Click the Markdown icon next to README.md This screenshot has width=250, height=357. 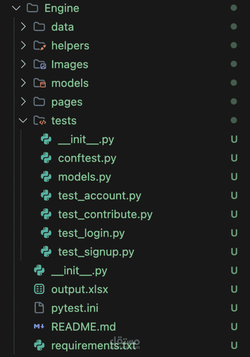(x=39, y=326)
